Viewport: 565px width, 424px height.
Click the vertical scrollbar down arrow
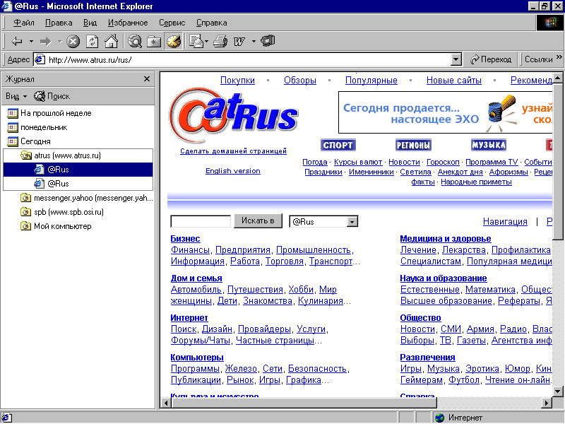pyautogui.click(x=558, y=391)
